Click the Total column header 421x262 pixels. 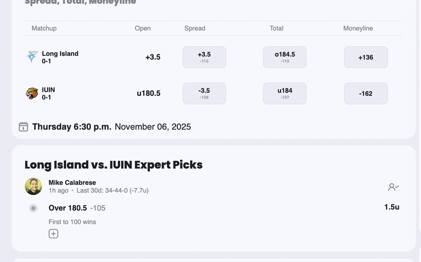[x=276, y=28]
